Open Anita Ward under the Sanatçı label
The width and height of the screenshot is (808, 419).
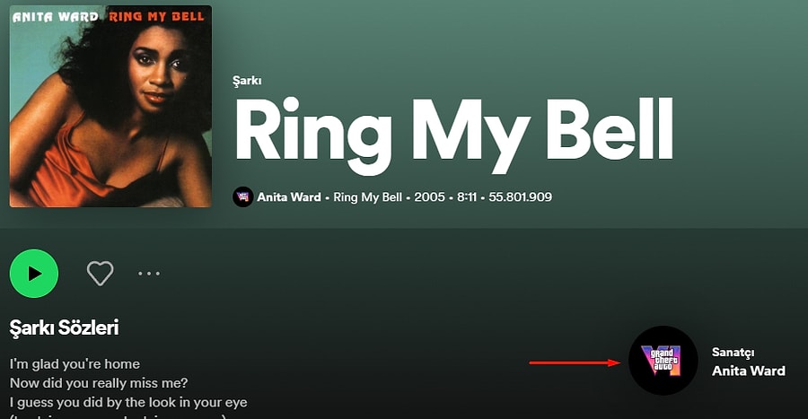click(748, 371)
